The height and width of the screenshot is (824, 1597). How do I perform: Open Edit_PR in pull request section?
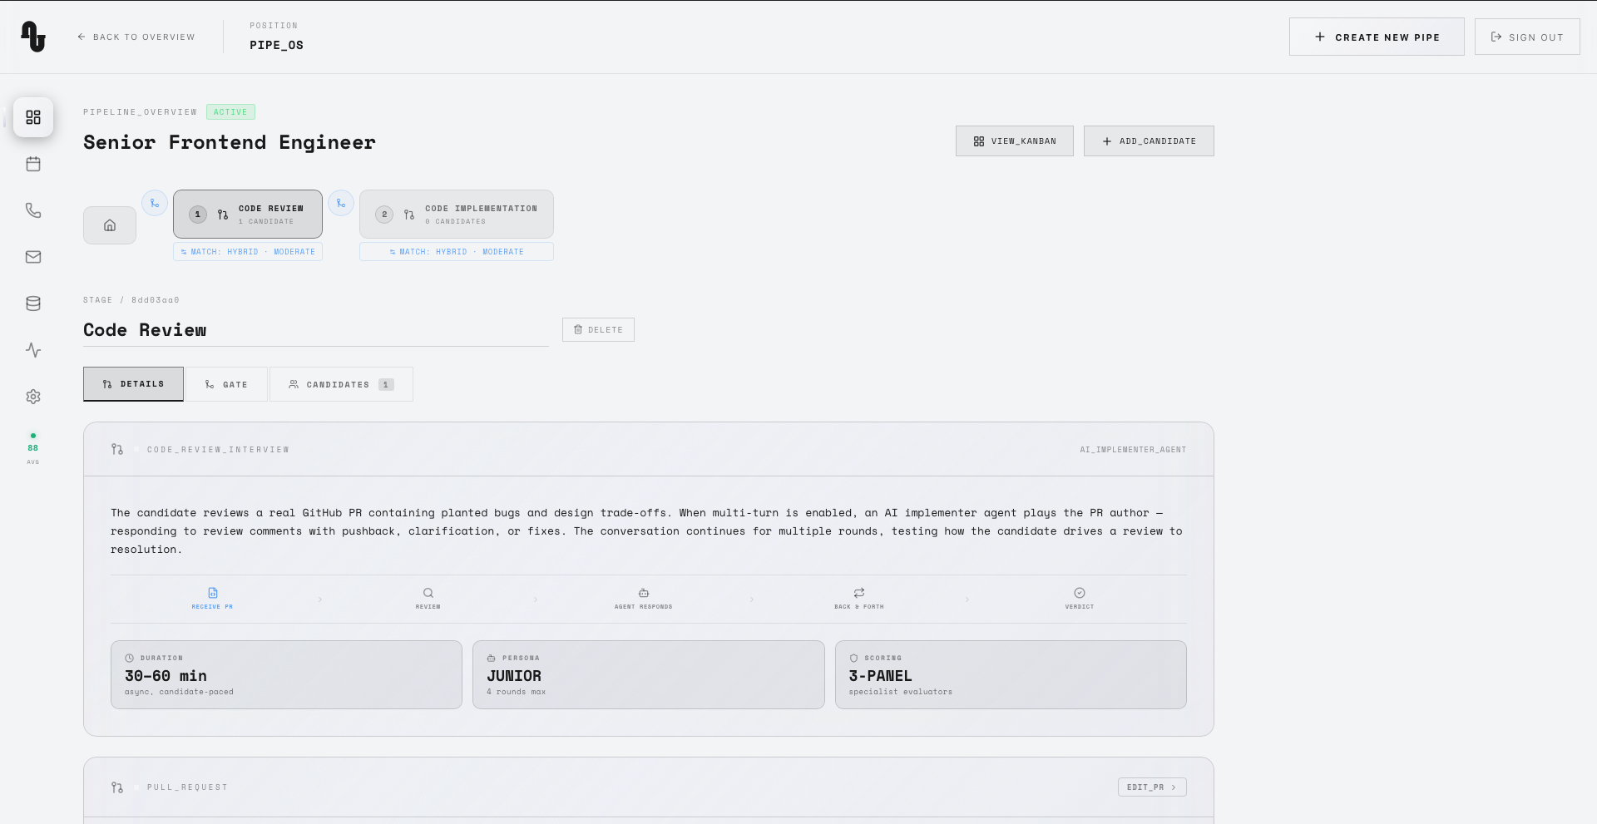(1152, 787)
